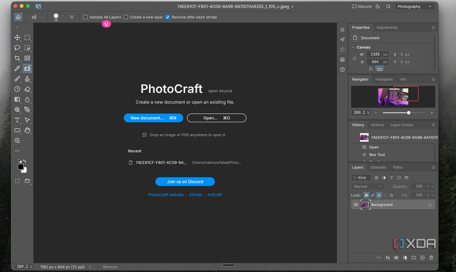Image resolution: width=456 pixels, height=272 pixels.
Task: Open the Channels tab
Action: (378, 168)
